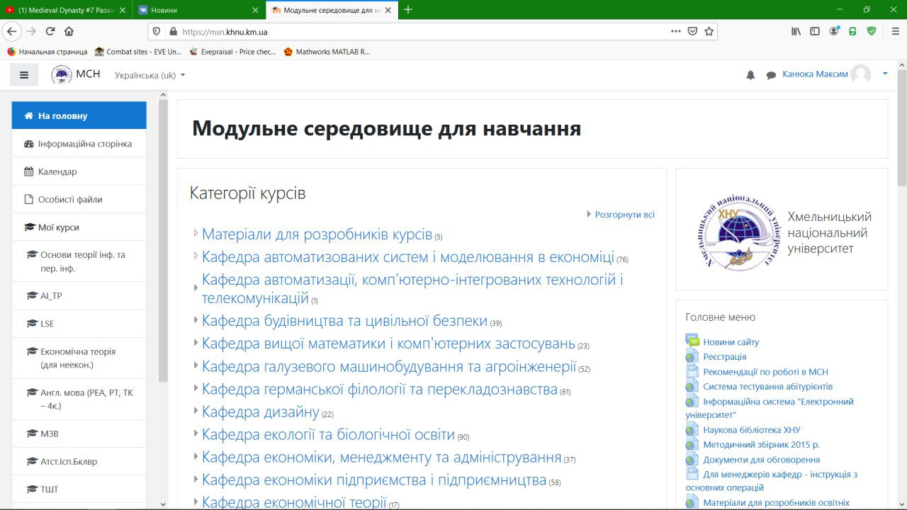Open Англ. мова (РЕА, РТ, ТК) course
This screenshot has height=510, width=907.
pos(79,399)
